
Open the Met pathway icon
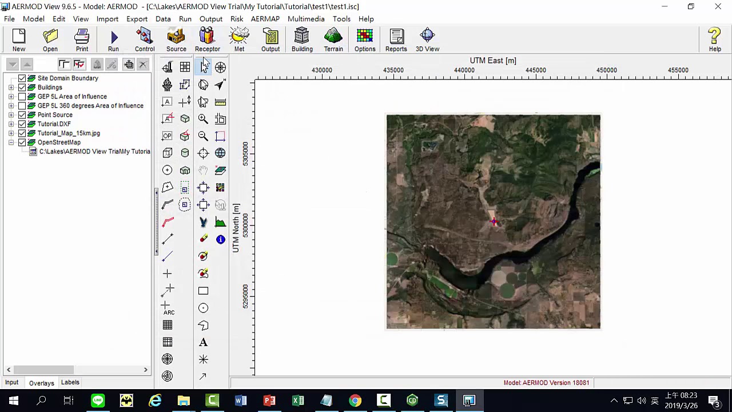[239, 40]
